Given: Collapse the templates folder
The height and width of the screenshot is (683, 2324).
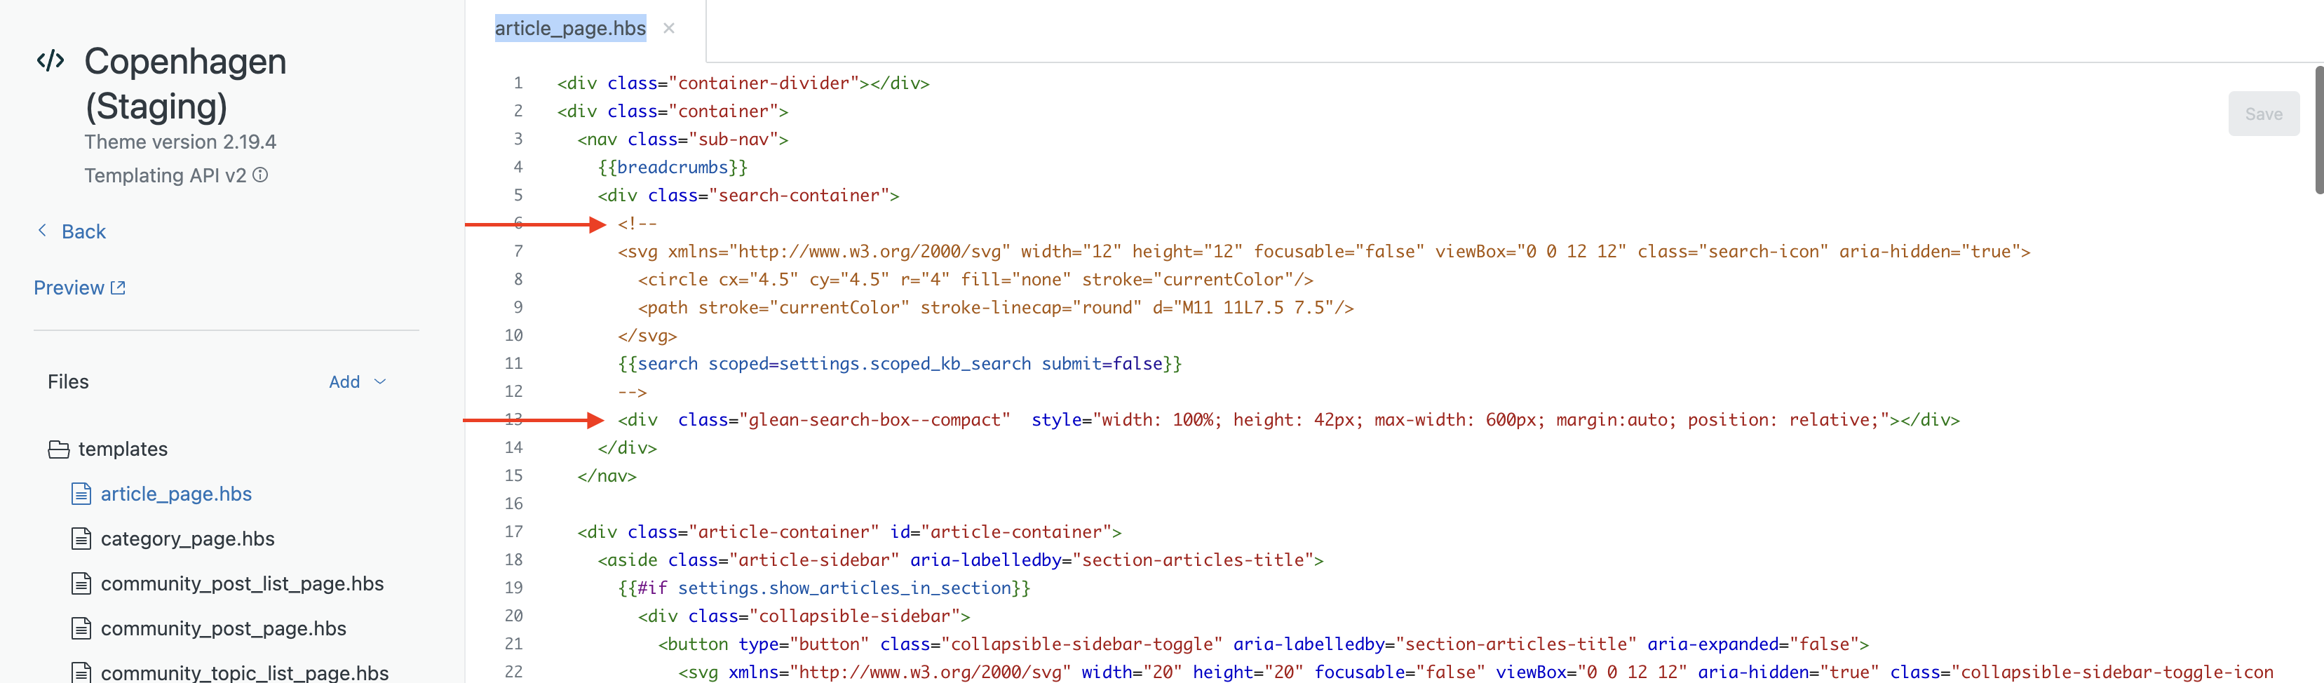Looking at the screenshot, I should click(123, 448).
